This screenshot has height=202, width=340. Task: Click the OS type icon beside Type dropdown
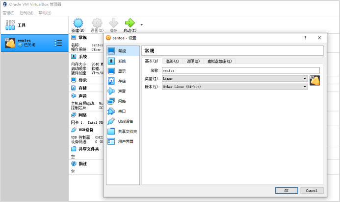pyautogui.click(x=314, y=80)
